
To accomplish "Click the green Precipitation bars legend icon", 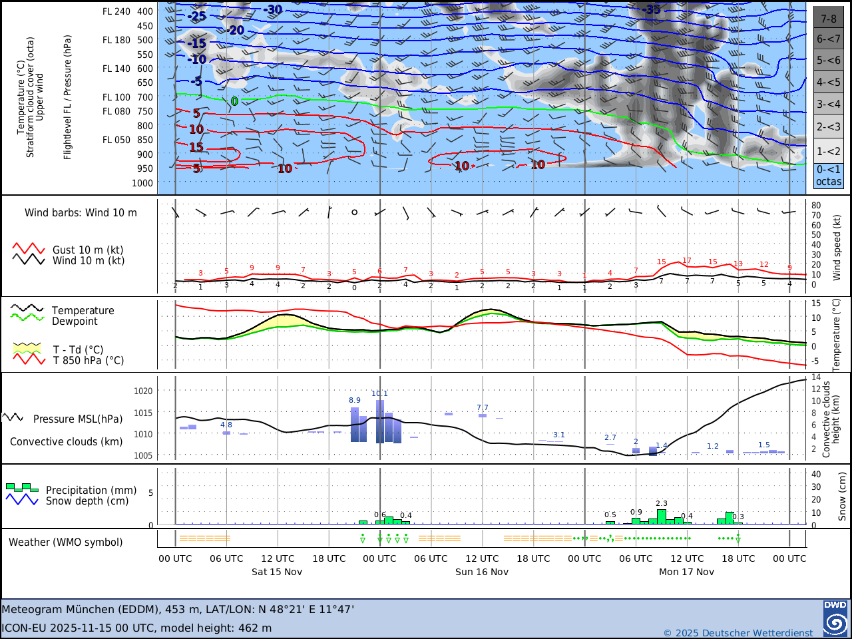I will [x=22, y=487].
